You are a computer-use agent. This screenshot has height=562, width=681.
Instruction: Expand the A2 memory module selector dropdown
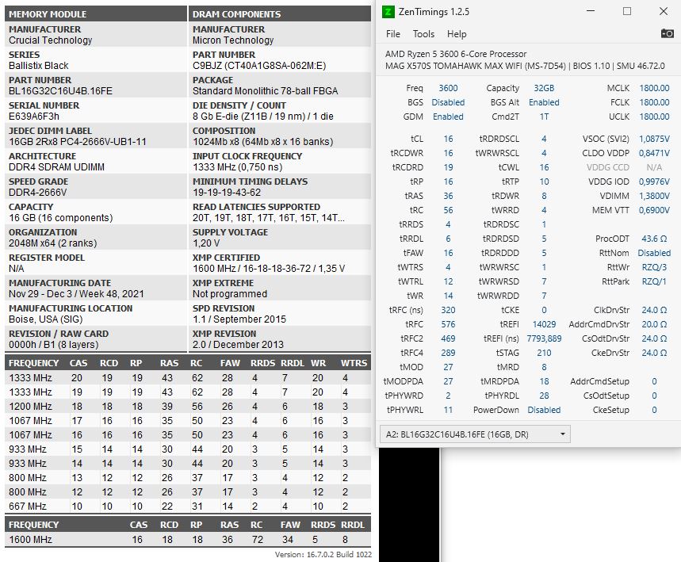[x=475, y=434]
